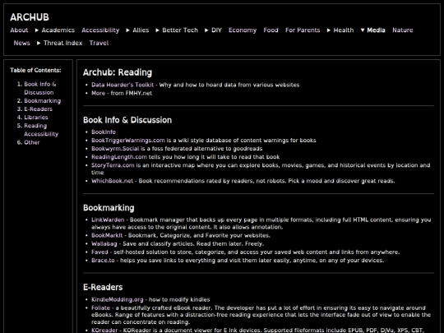Viewport: 444px width, 333px height.
Task: Open the BookMarkIt link
Action: pyautogui.click(x=107, y=235)
